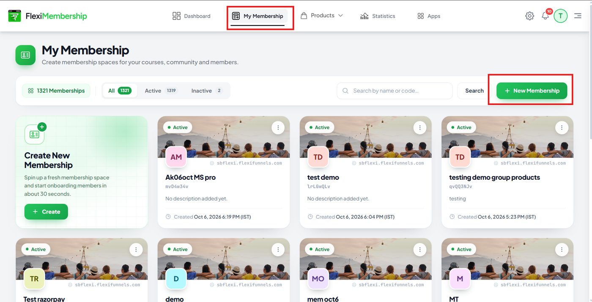Filter memberships by Active

160,91
